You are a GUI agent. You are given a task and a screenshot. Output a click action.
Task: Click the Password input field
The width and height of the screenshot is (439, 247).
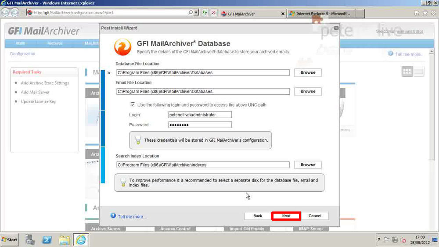[200, 125]
